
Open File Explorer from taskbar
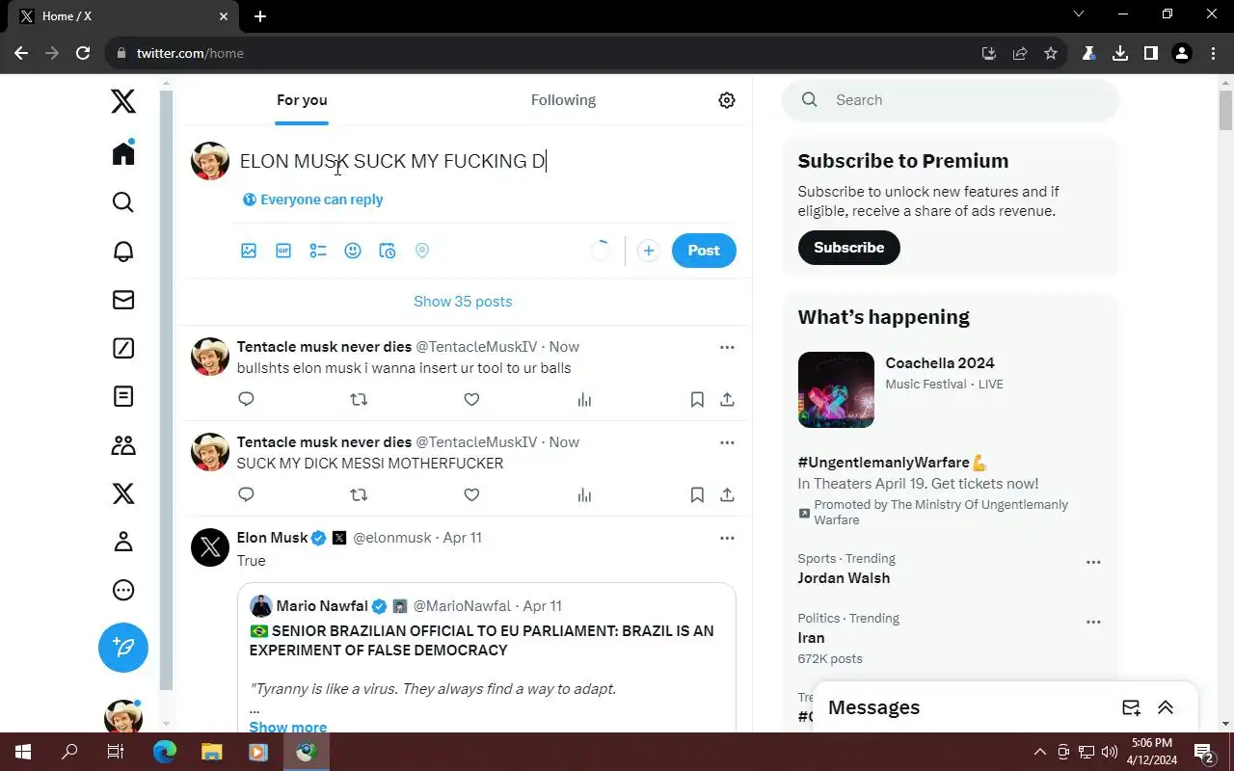[x=212, y=752]
